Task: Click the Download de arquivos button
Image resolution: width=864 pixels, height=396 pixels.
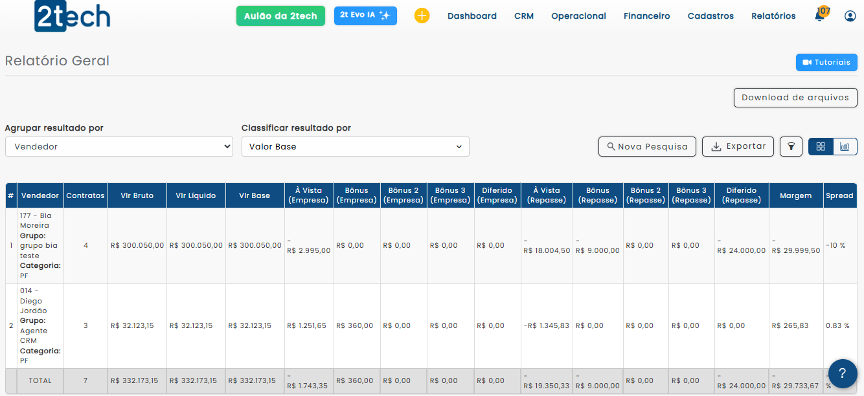Action: (795, 98)
